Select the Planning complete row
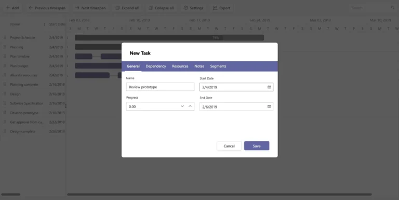399x200 pixels. (x=33, y=85)
